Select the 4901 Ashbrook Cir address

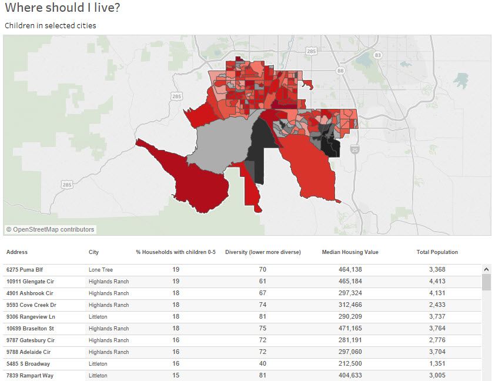point(30,293)
